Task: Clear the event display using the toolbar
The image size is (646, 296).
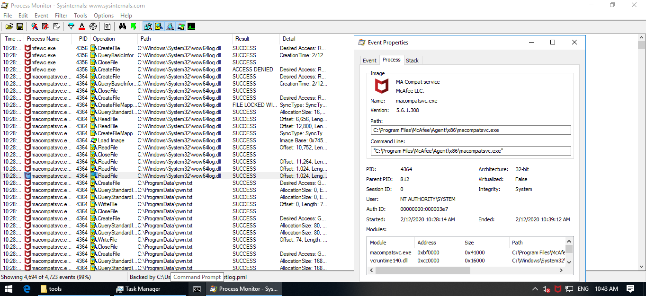Action: [57, 26]
